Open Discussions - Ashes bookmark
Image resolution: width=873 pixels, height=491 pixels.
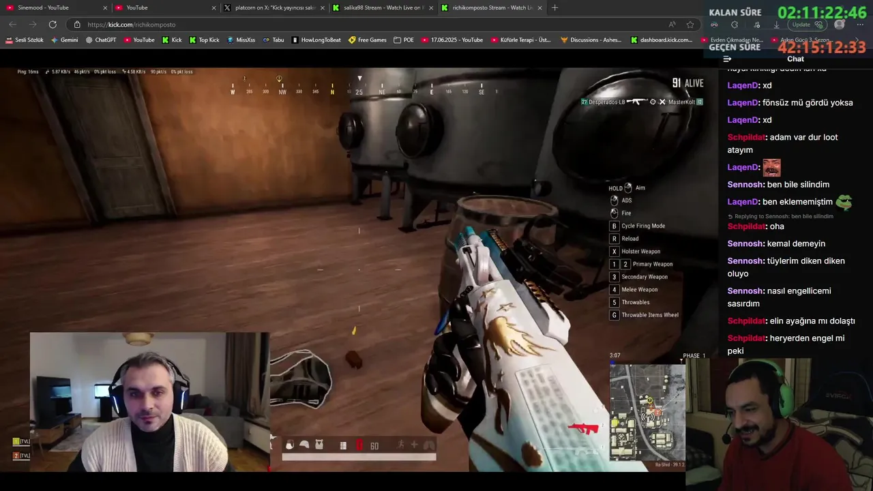pos(591,40)
